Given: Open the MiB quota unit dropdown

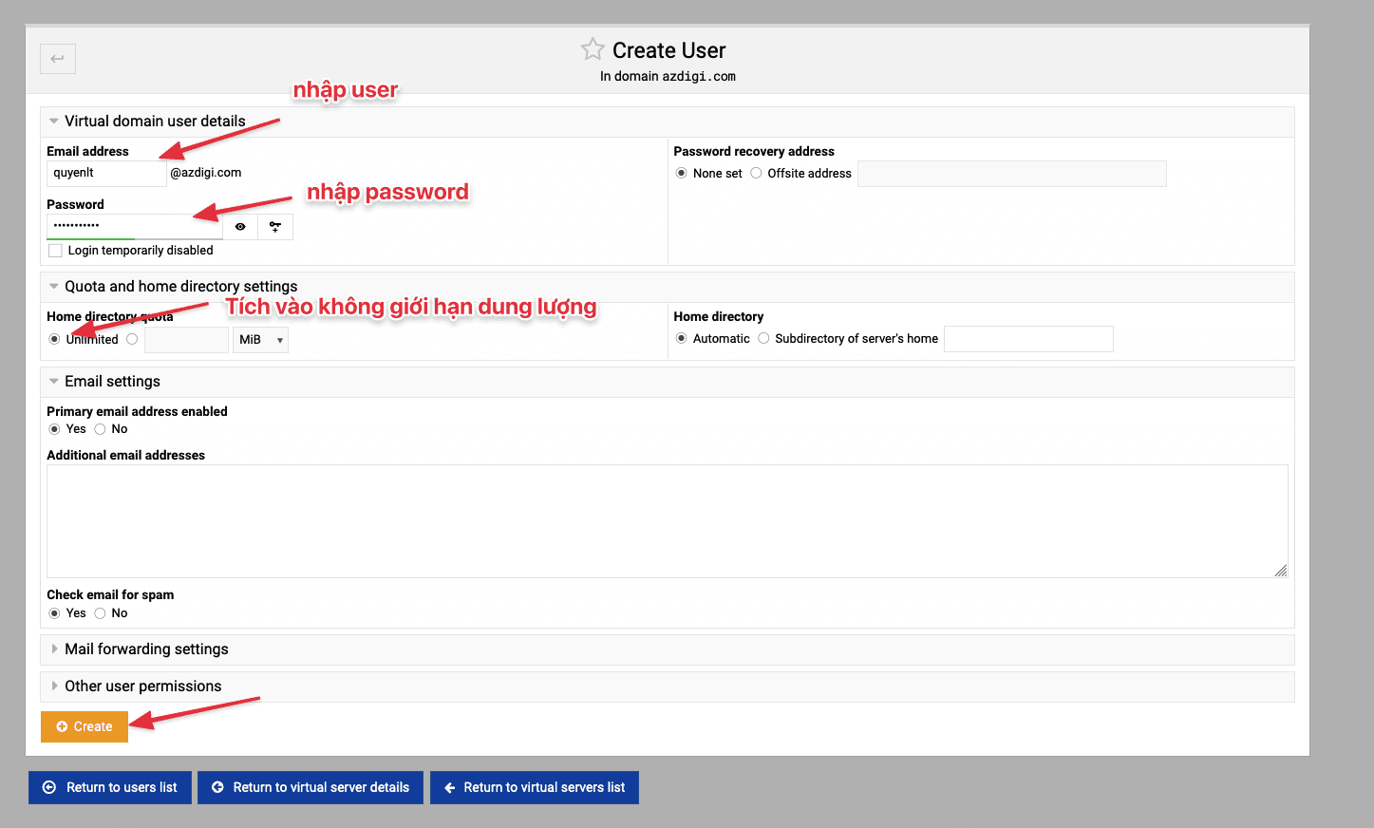Looking at the screenshot, I should point(260,340).
